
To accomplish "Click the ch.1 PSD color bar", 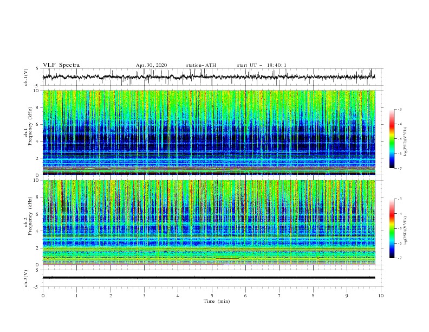I will 392,139.
